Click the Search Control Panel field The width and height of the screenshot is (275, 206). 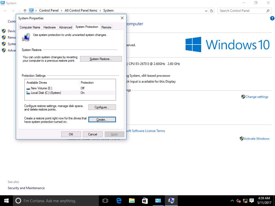(x=242, y=11)
